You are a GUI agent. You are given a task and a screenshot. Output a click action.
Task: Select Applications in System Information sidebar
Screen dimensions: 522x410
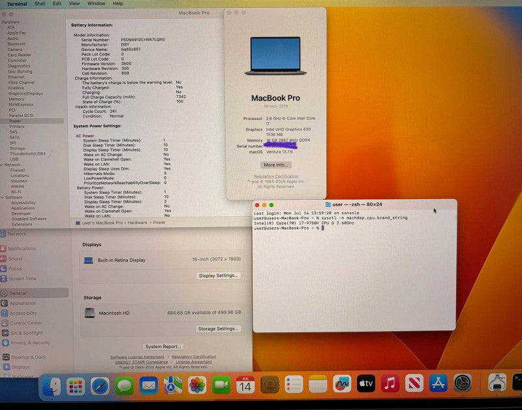point(23,208)
